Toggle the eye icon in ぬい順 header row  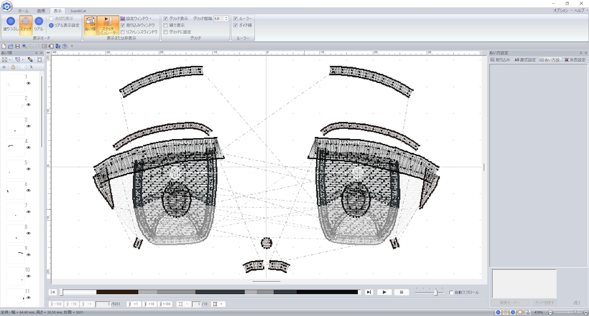click(4, 67)
